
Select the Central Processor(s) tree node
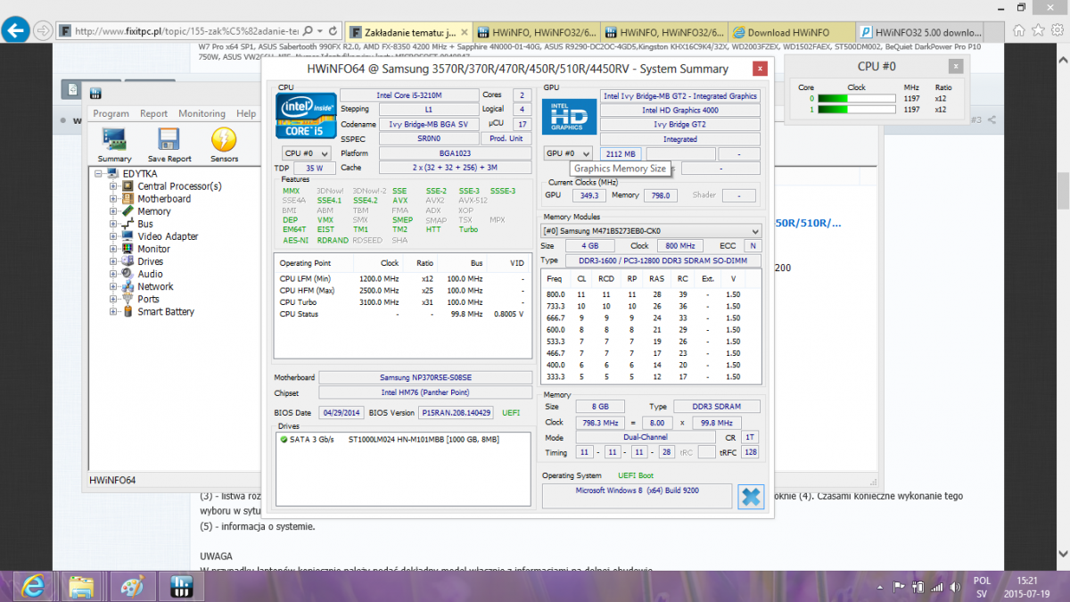click(x=179, y=186)
